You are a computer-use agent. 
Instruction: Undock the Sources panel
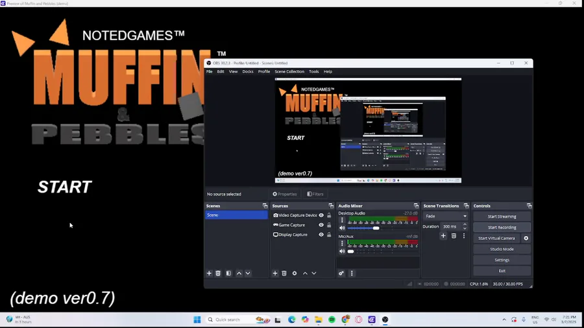click(x=331, y=205)
